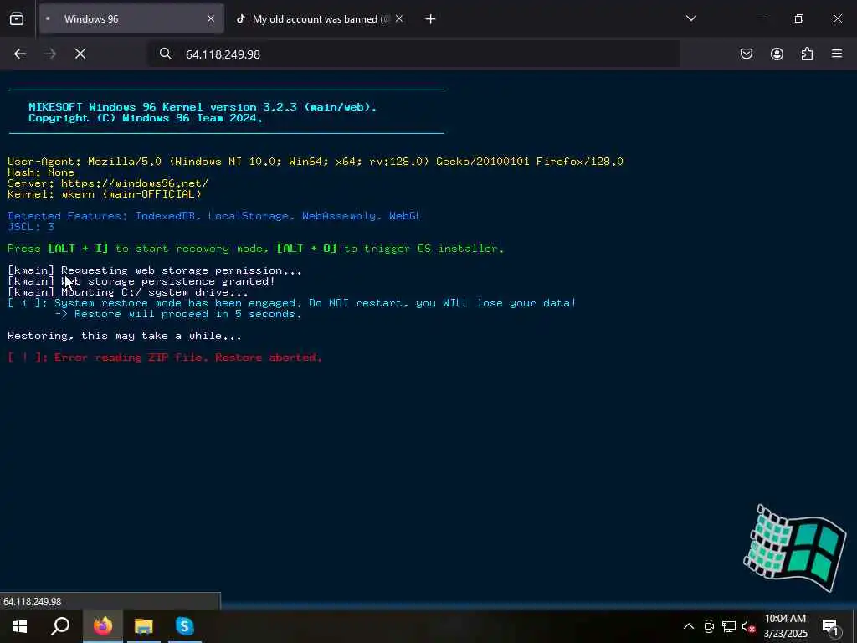
Task: Close the Windows 96 tab
Action: (x=211, y=18)
